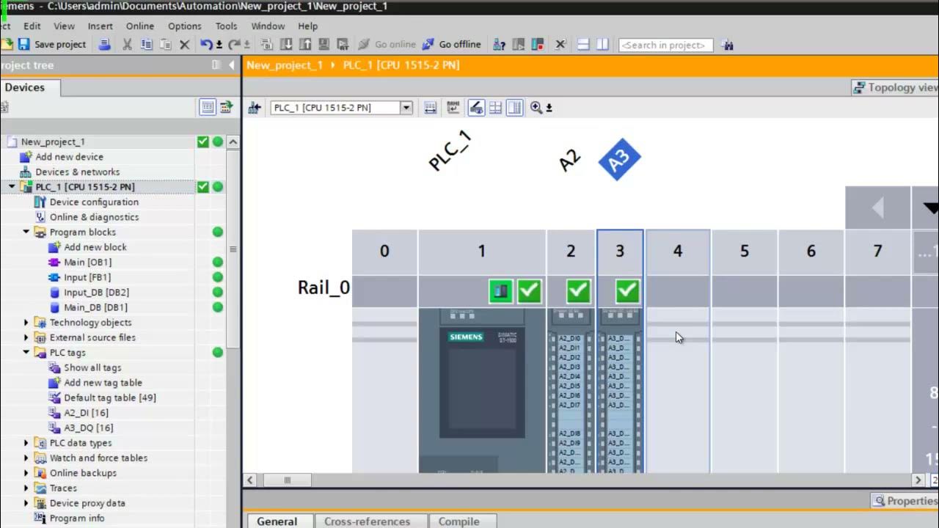
Task: Expand the External source files folder
Action: [26, 337]
